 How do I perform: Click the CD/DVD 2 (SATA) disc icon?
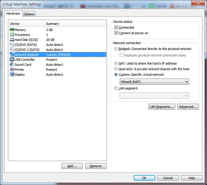[x=12, y=50]
